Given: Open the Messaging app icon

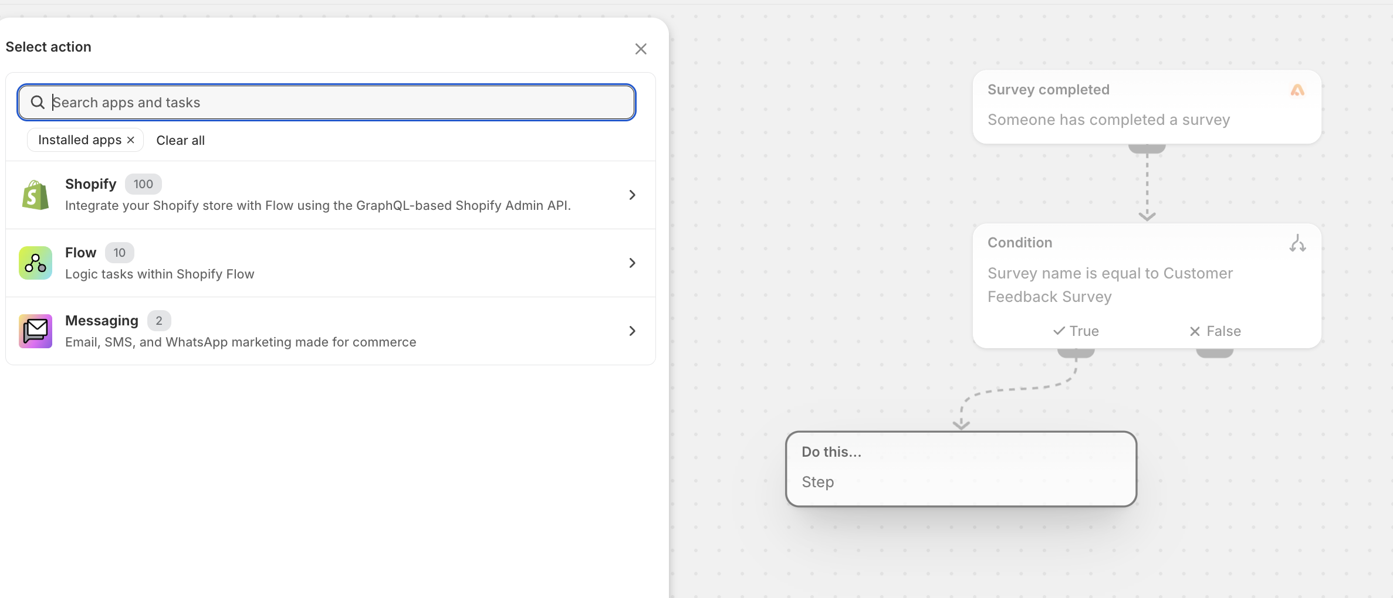Looking at the screenshot, I should tap(35, 331).
